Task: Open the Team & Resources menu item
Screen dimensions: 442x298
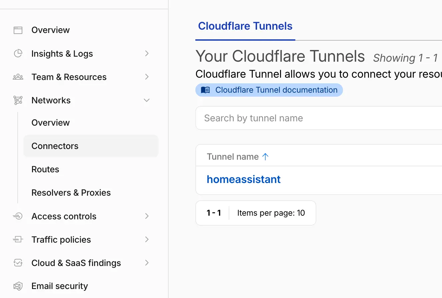Action: [69, 77]
